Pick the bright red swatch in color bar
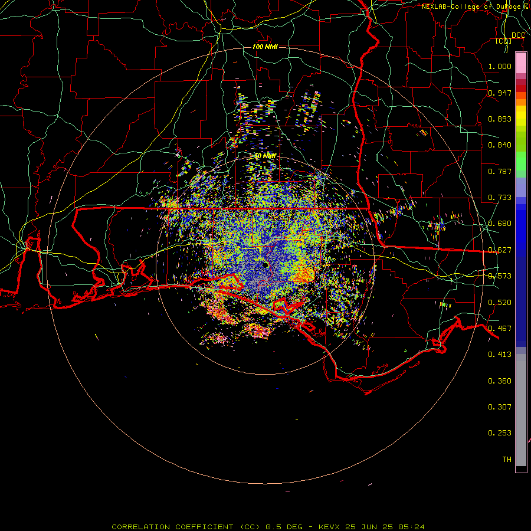This screenshot has height=531, width=531. click(521, 88)
